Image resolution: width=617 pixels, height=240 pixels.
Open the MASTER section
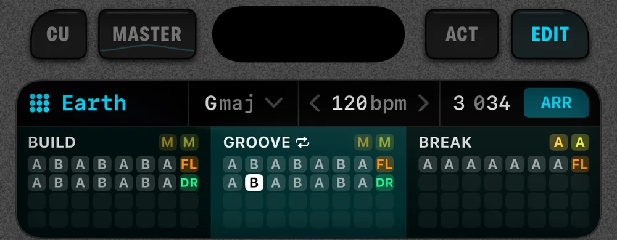(x=147, y=34)
